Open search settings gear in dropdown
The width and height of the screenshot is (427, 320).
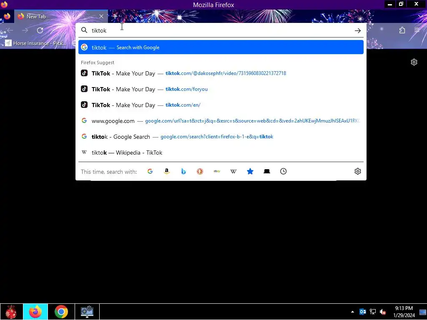pyautogui.click(x=357, y=171)
